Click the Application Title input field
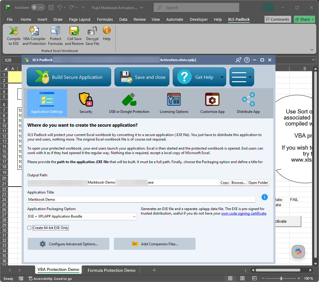The height and width of the screenshot is (282, 319). coord(141,200)
